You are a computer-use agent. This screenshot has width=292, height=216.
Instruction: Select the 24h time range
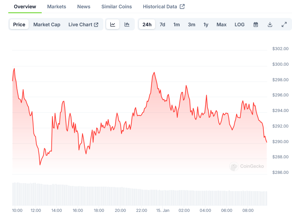[147, 25]
